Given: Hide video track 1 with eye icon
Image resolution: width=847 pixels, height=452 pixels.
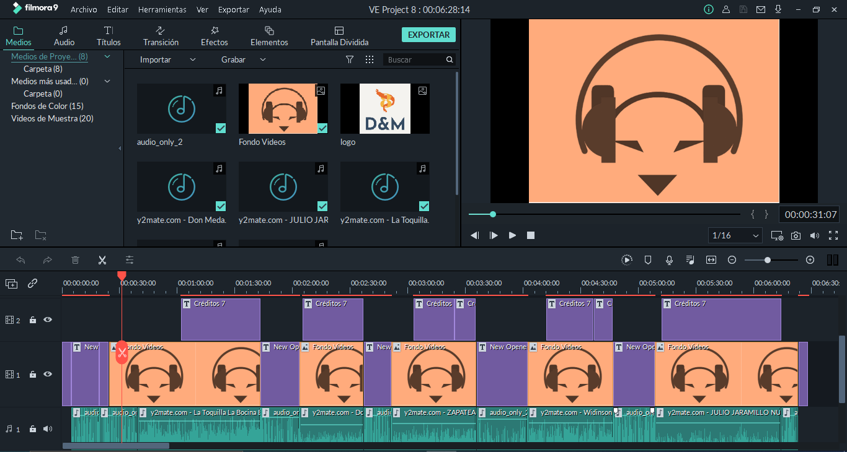Looking at the screenshot, I should tap(48, 375).
